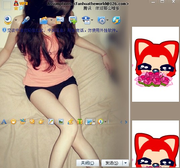Send a window shake with the nudge icon
This screenshot has height=168, width=180.
(x=32, y=121)
